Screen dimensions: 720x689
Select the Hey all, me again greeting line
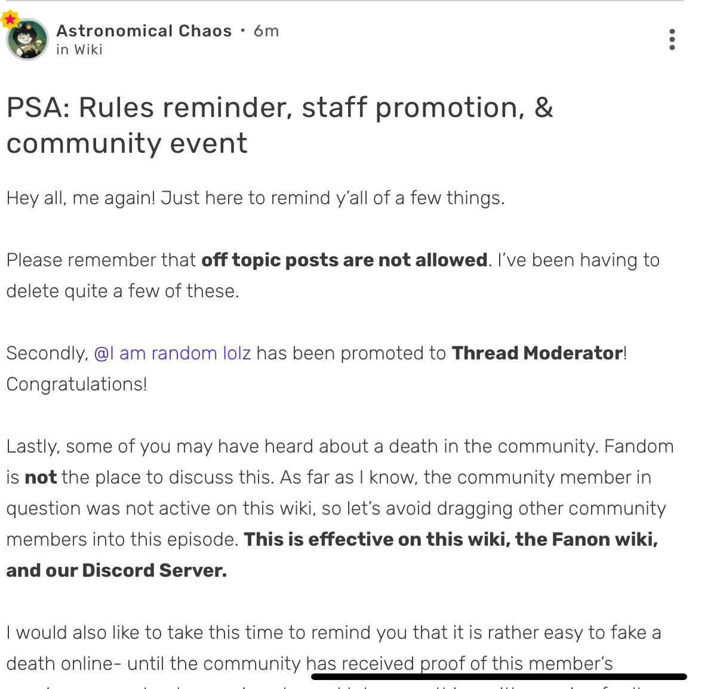(256, 198)
